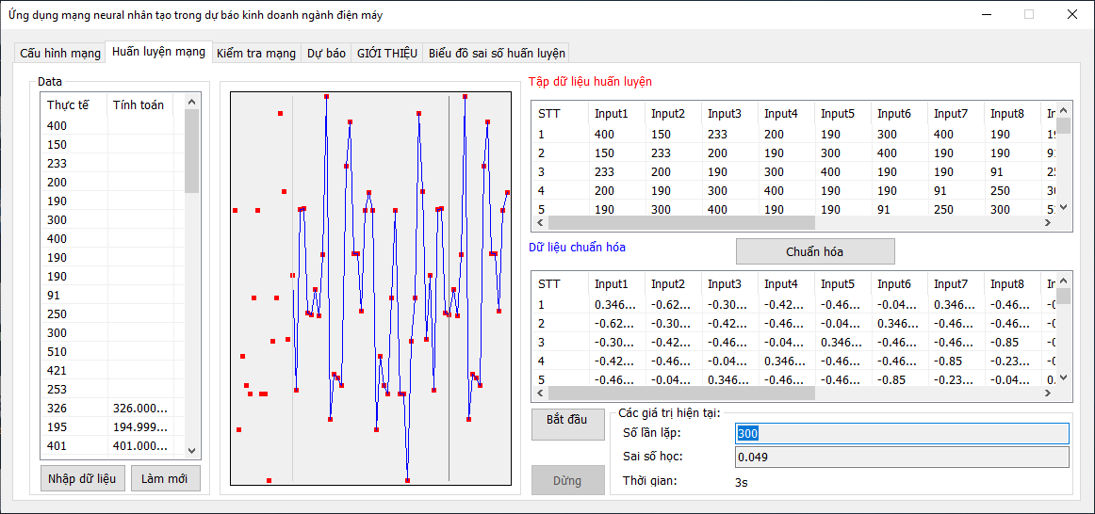The height and width of the screenshot is (514, 1095).
Task: Switch to the Cấu hình mạng tab
Action: coord(60,53)
